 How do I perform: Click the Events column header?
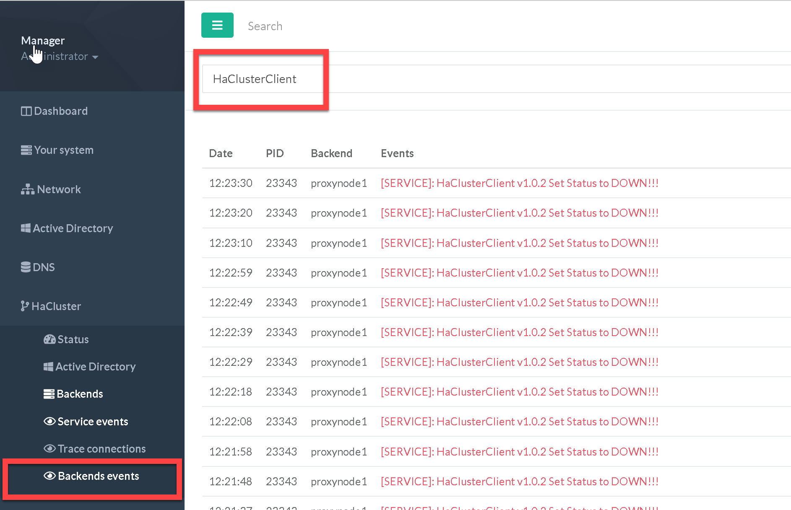pyautogui.click(x=397, y=153)
